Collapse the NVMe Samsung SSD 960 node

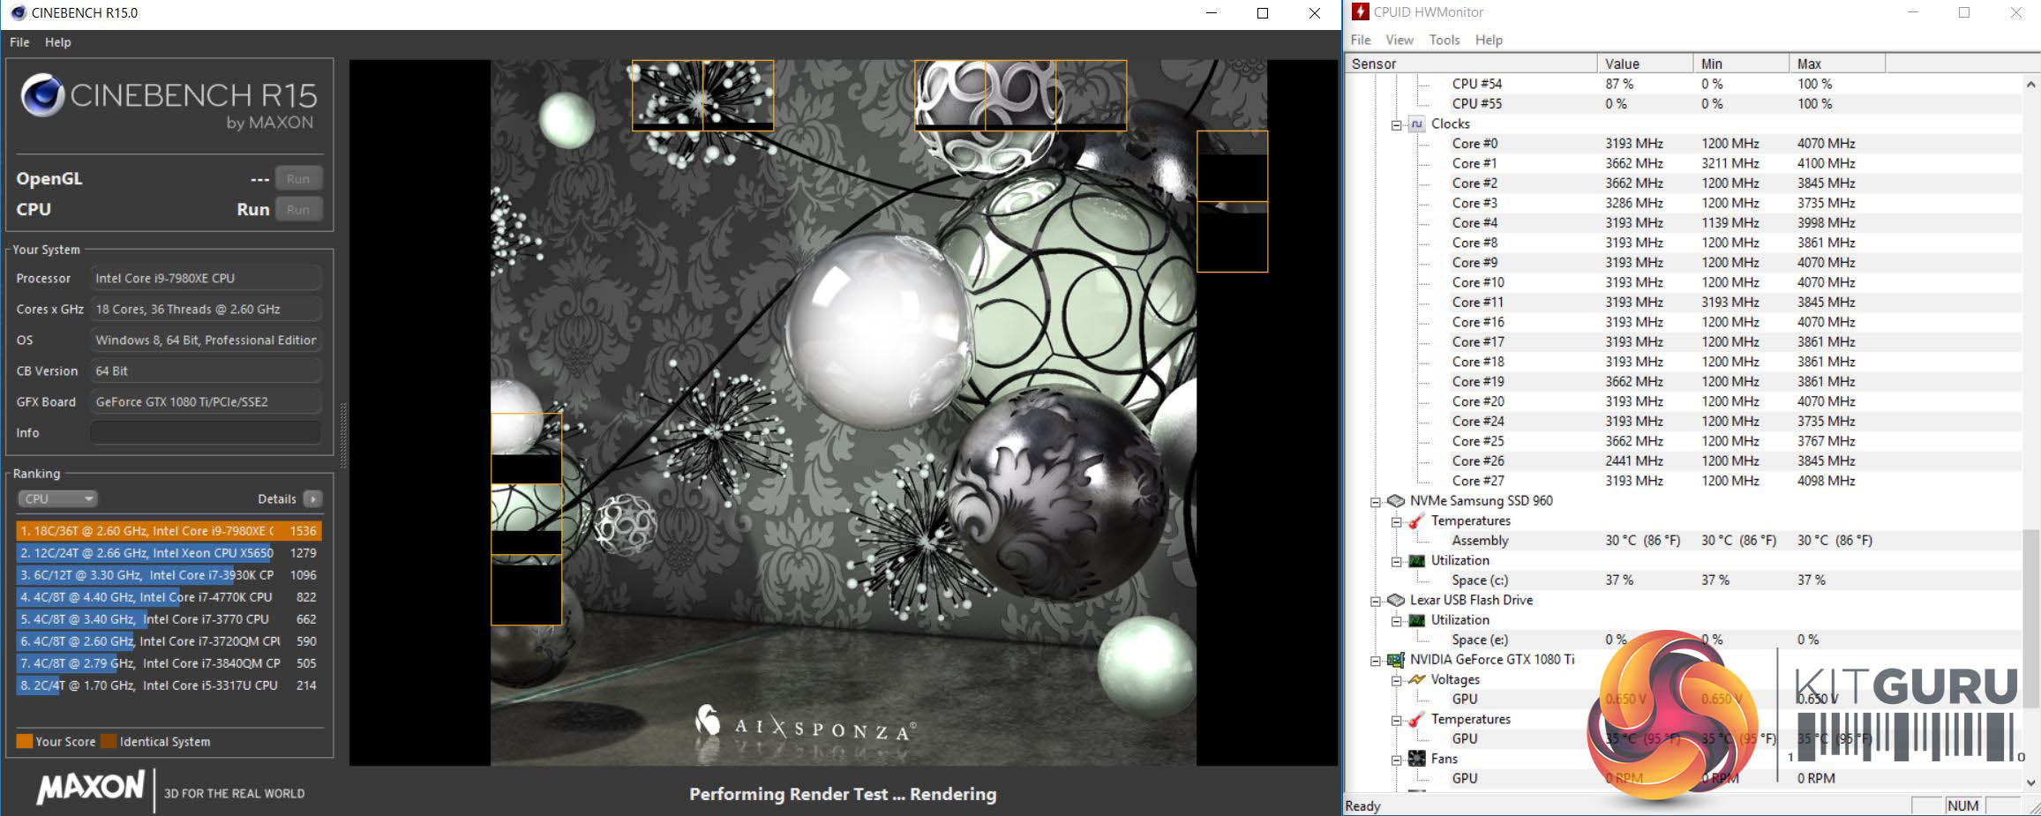pyautogui.click(x=1375, y=502)
